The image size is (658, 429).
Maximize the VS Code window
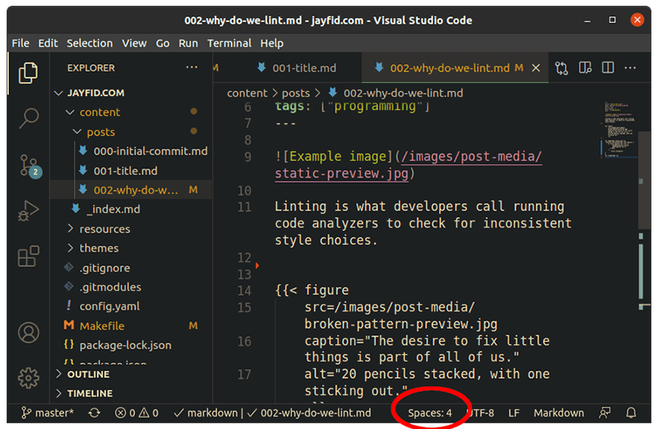tap(612, 20)
